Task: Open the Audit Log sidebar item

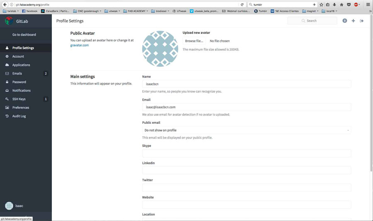Action: (x=19, y=116)
